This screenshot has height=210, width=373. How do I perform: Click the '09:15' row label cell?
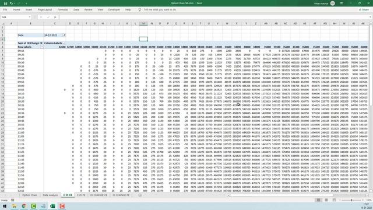pyautogui.click(x=30, y=51)
